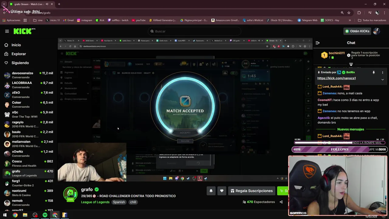389x219 pixels.
Task: Expand the hidden bookmarks chevron
Action: [x=350, y=20]
